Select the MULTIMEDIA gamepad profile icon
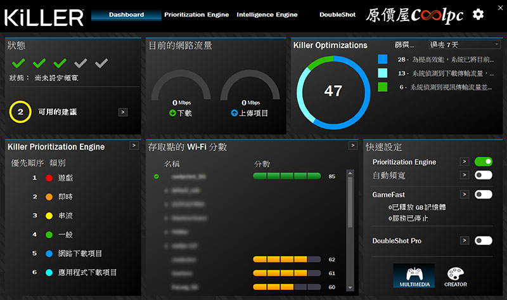This screenshot has height=300, width=507. tap(414, 276)
